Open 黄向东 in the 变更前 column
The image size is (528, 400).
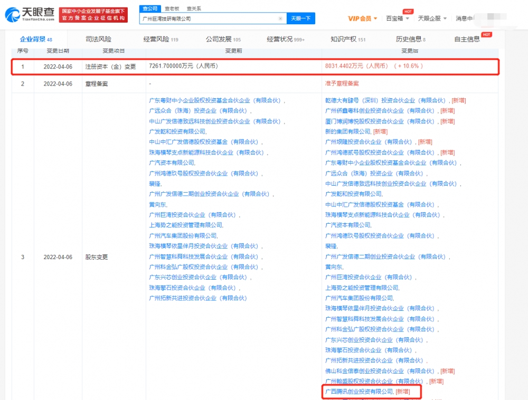click(157, 205)
